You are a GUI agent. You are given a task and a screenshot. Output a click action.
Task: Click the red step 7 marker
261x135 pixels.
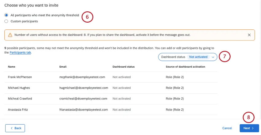224,57
